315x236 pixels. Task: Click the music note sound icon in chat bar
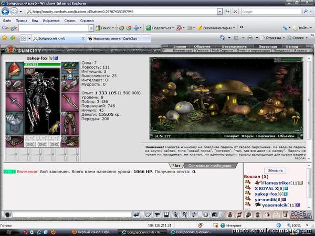click(194, 214)
